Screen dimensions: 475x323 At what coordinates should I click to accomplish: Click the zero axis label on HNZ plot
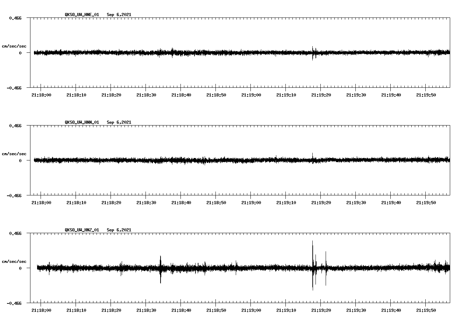20,268
